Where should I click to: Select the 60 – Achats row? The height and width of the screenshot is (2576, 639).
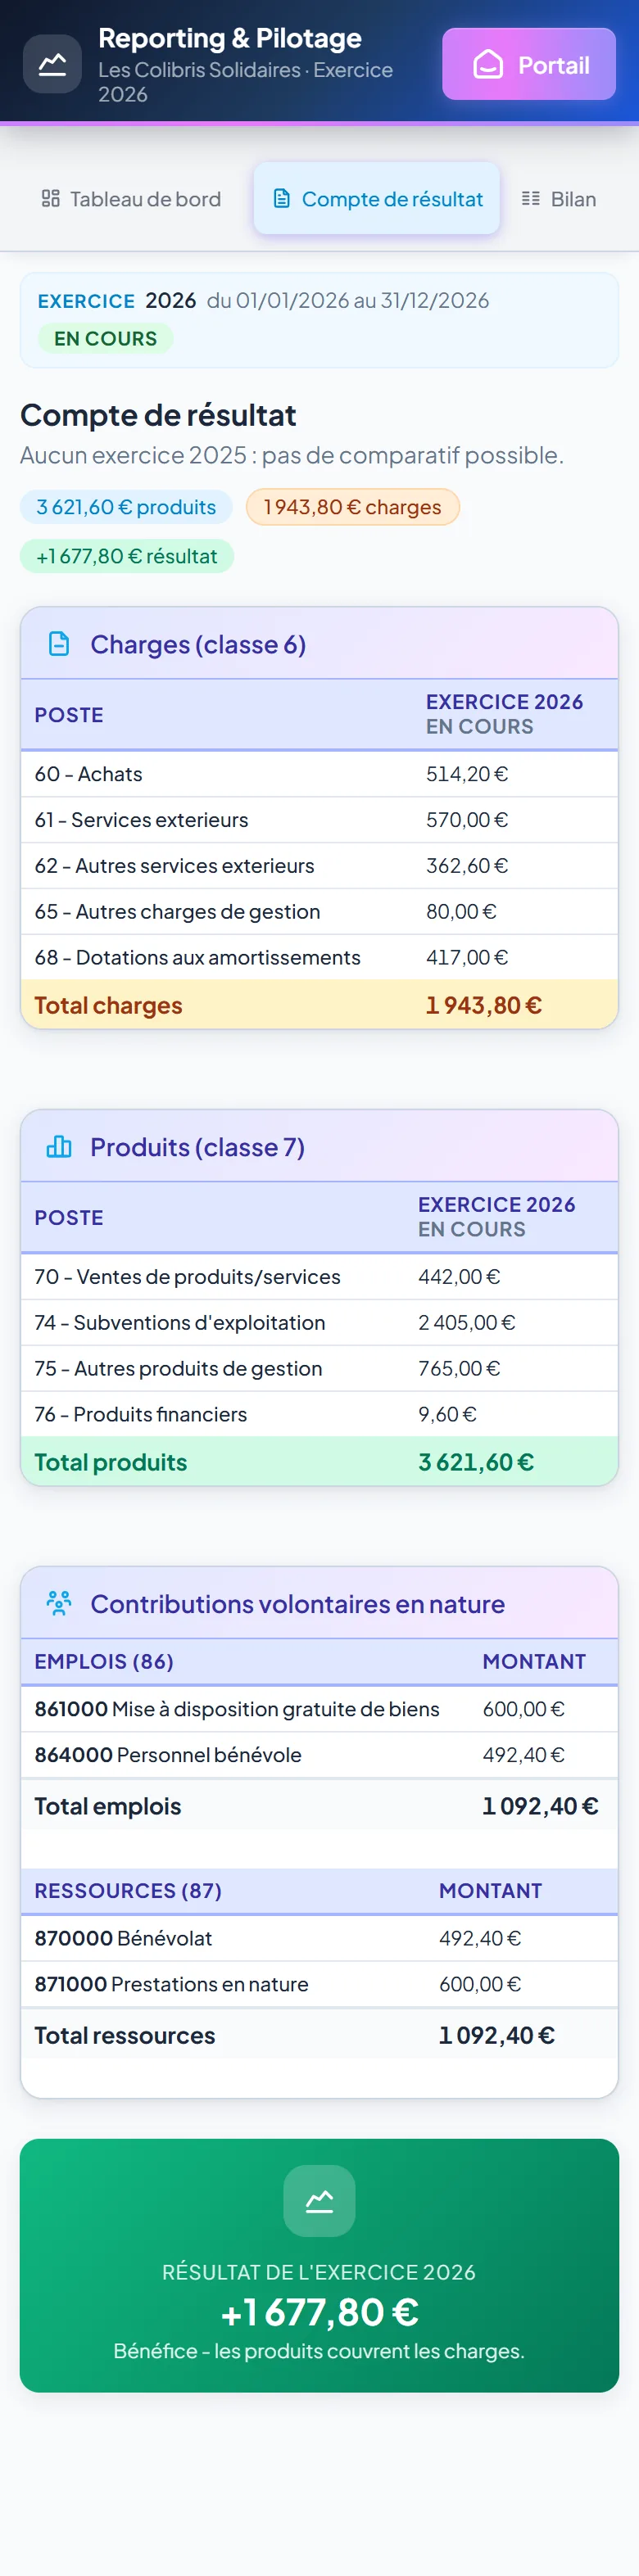(319, 774)
